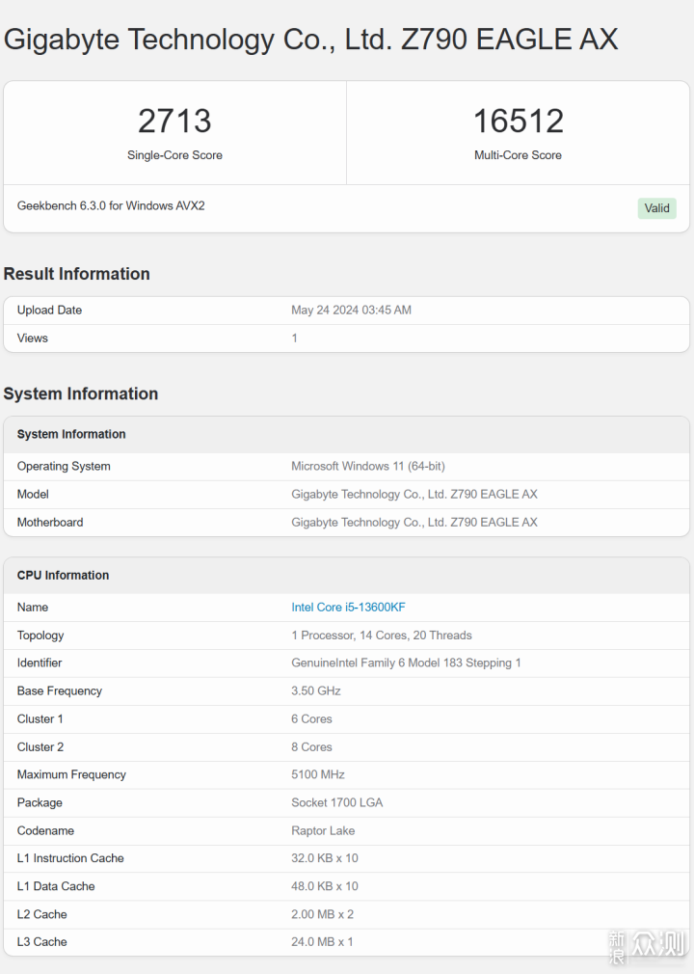The image size is (694, 974).
Task: Select the Result Information heading
Action: pos(77,274)
